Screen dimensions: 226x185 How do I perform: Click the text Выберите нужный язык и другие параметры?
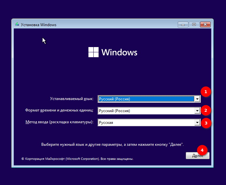[82, 144]
